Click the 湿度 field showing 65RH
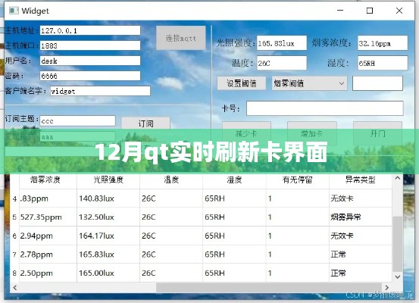This screenshot has height=303, width=419. tap(383, 63)
